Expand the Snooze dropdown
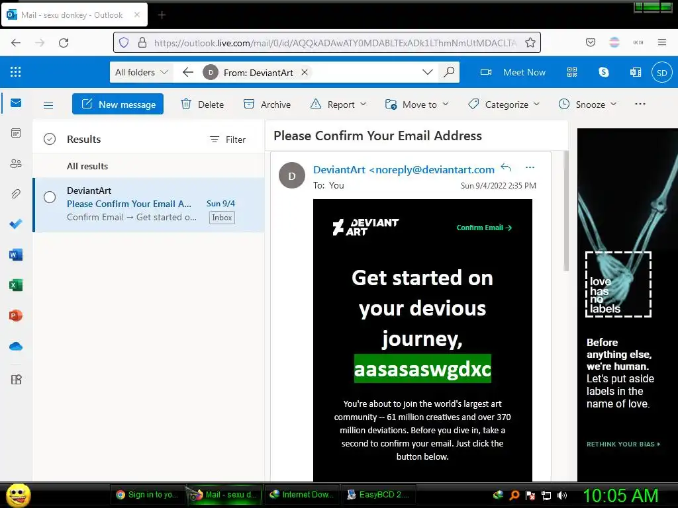This screenshot has height=508, width=678. point(613,105)
